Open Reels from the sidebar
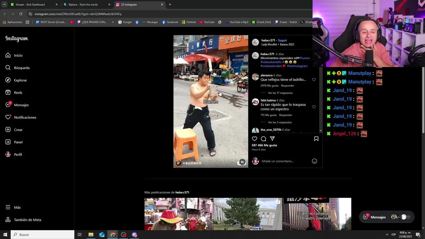The height and width of the screenshot is (239, 425). click(x=14, y=93)
